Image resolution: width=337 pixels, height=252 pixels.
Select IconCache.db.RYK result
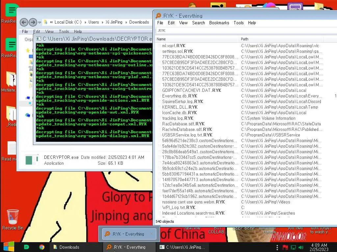(x=179, y=113)
